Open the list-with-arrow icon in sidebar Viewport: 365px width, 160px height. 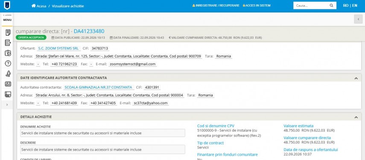[x=8, y=43]
